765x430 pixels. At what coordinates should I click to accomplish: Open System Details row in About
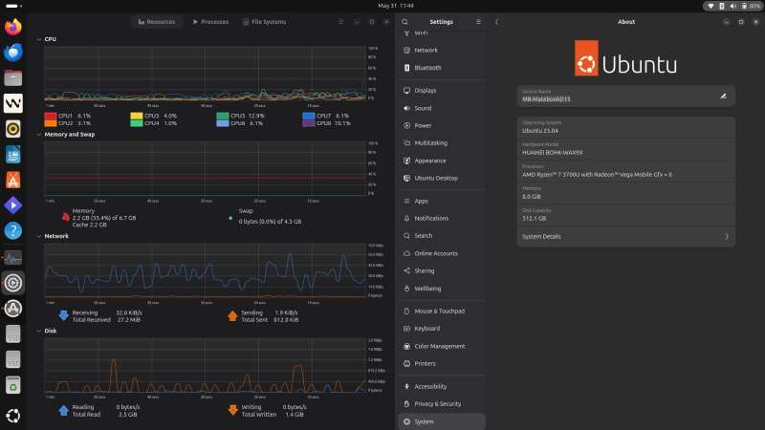pos(626,236)
